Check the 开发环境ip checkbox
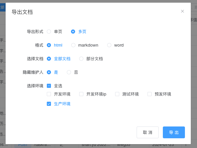197x148 pixels. (x=81, y=94)
